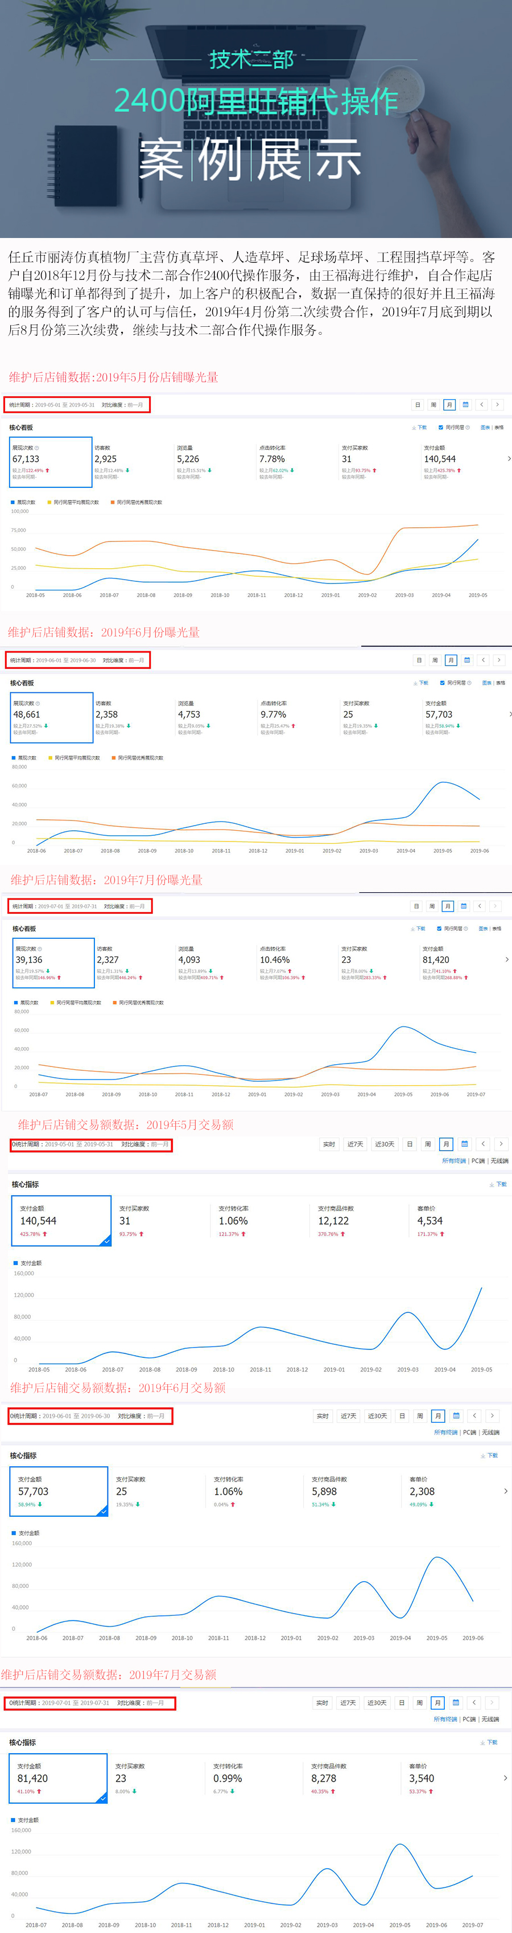The height and width of the screenshot is (1933, 512).
Task: Go to next period in June 2019 核心指标 panel
Action: [492, 1415]
